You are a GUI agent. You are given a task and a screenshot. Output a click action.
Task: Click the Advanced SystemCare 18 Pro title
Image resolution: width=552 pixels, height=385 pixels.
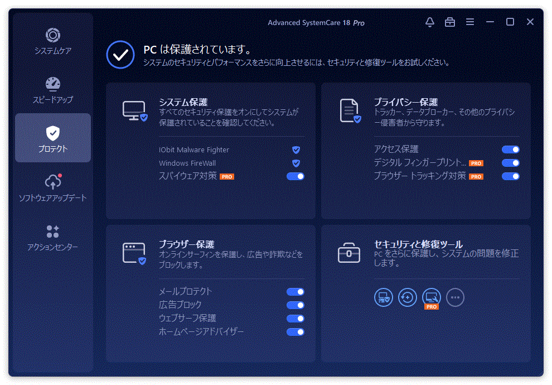tap(316, 23)
